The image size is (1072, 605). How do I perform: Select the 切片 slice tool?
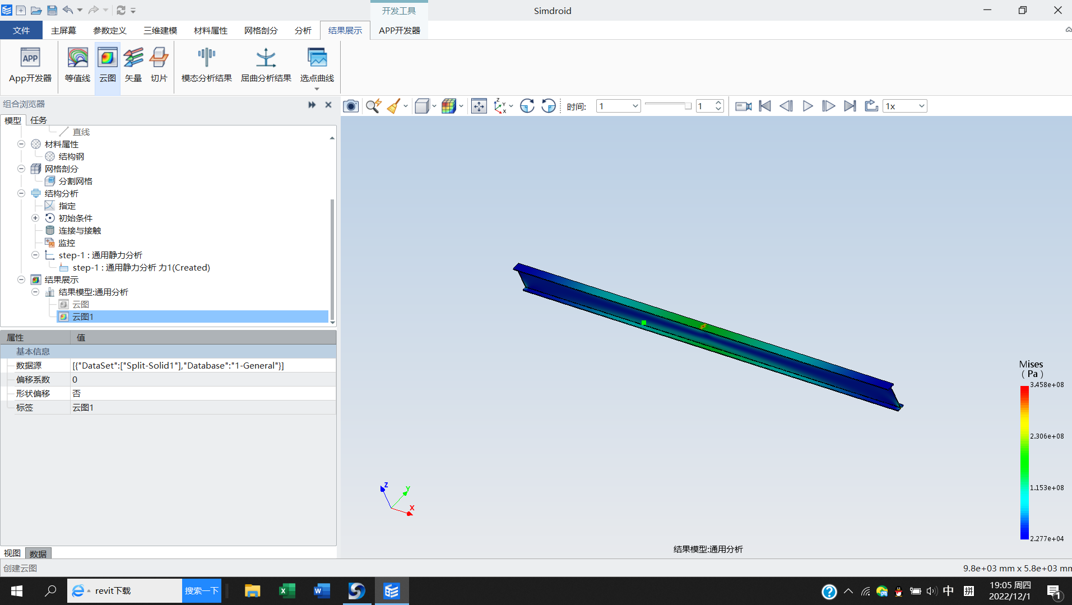point(159,66)
